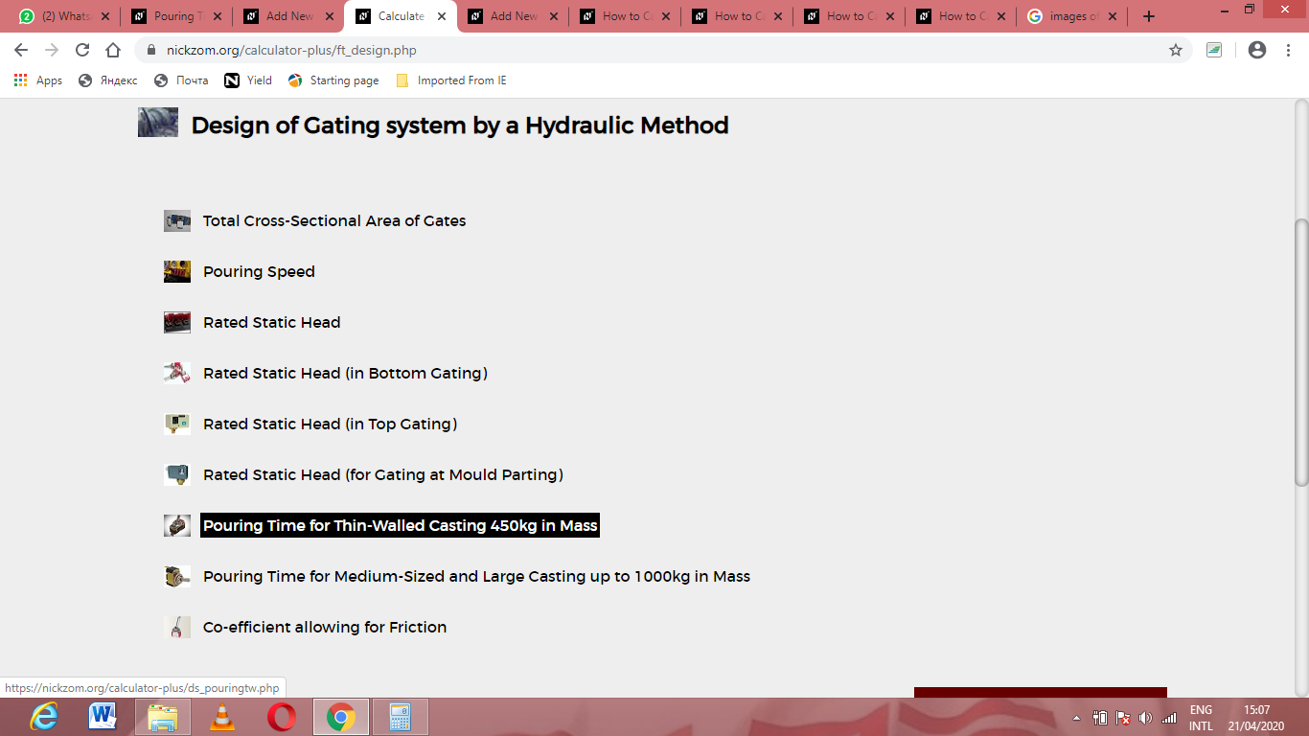Open the Apps bookmark shortcut
The width and height of the screenshot is (1309, 736).
click(x=38, y=80)
